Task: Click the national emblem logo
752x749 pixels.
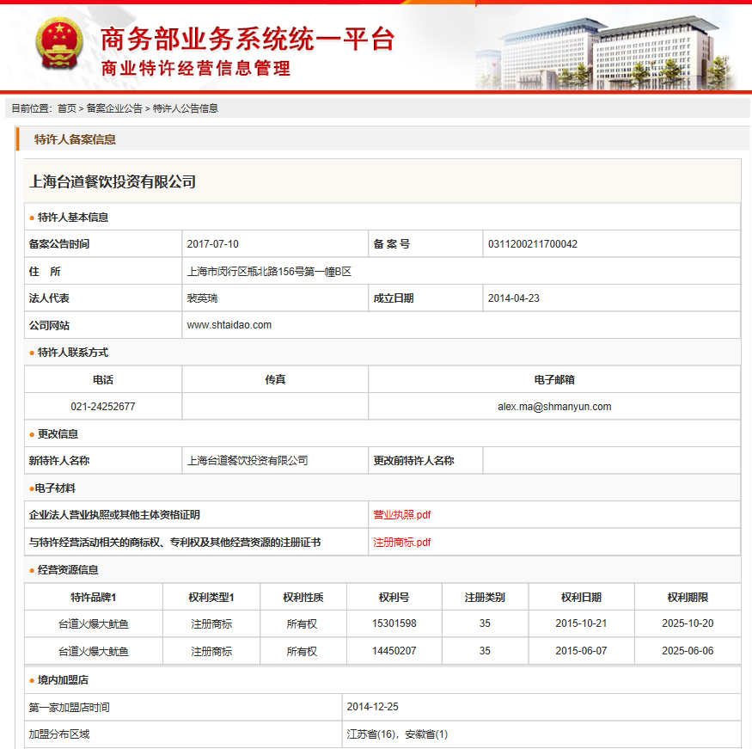Action: pos(59,43)
